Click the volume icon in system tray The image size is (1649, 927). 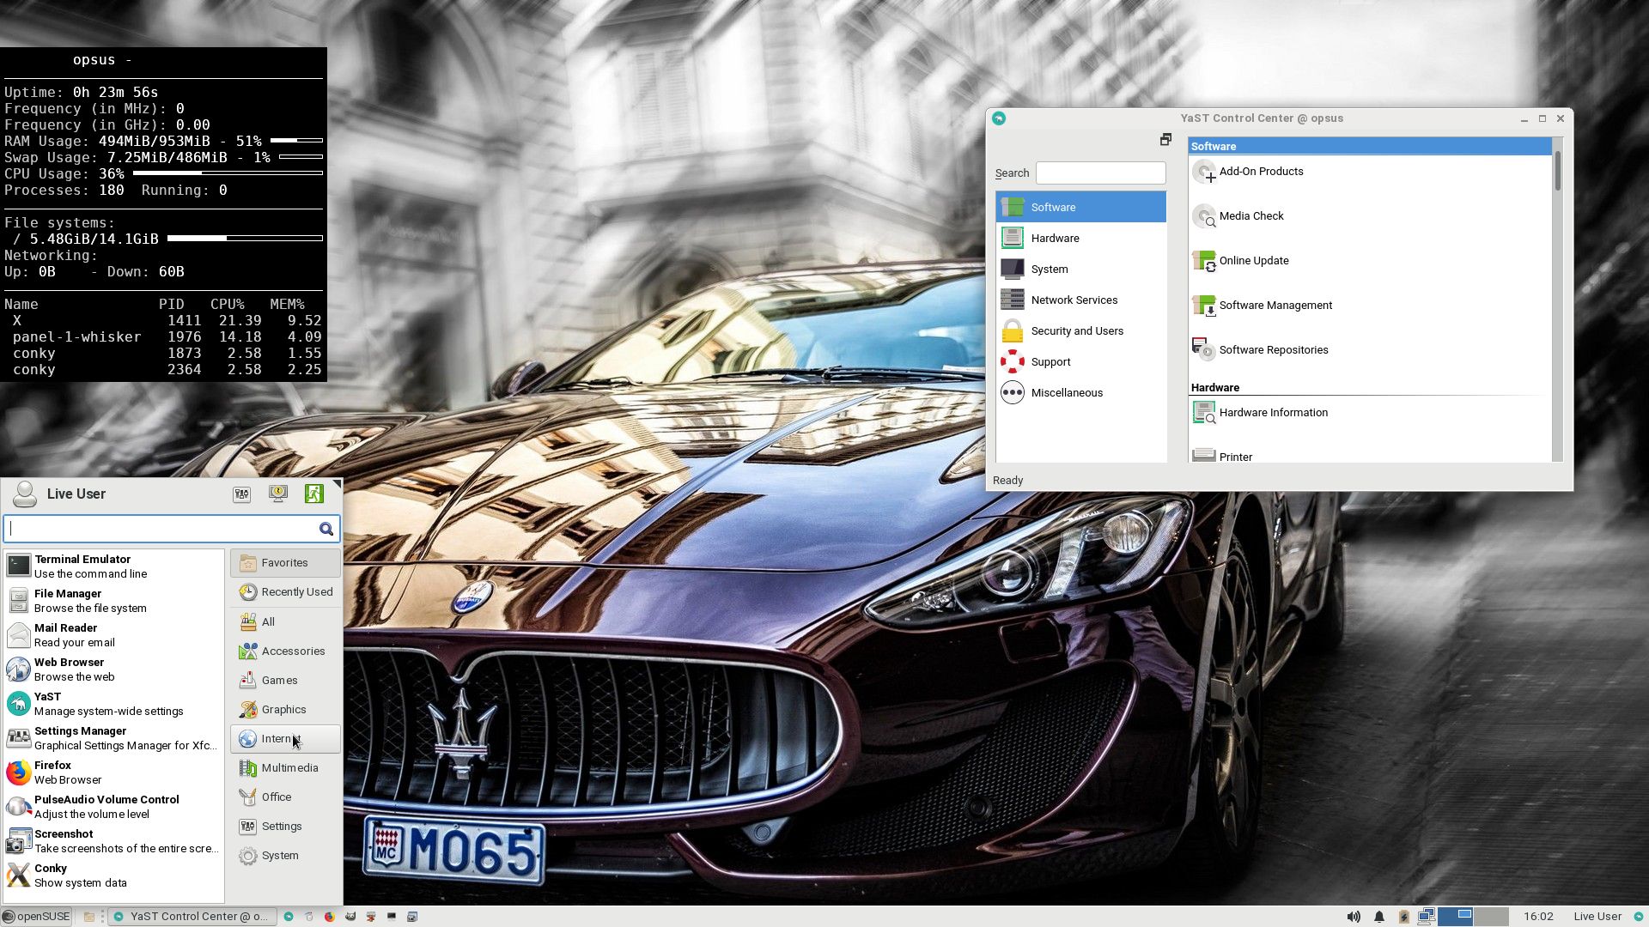pos(1354,917)
